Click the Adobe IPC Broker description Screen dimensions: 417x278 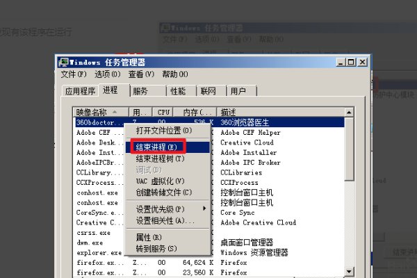(250, 163)
